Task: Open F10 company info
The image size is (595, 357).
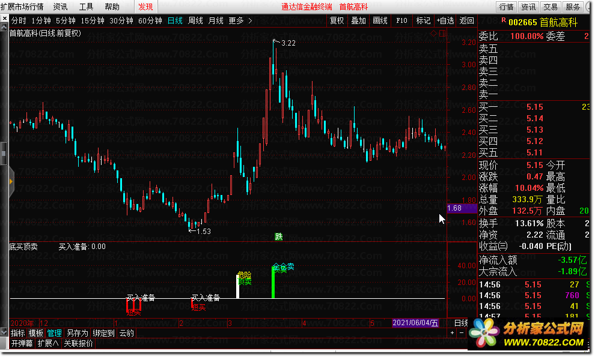Action: coord(401,20)
